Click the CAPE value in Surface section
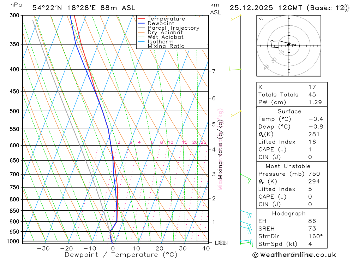 (x=310, y=149)
